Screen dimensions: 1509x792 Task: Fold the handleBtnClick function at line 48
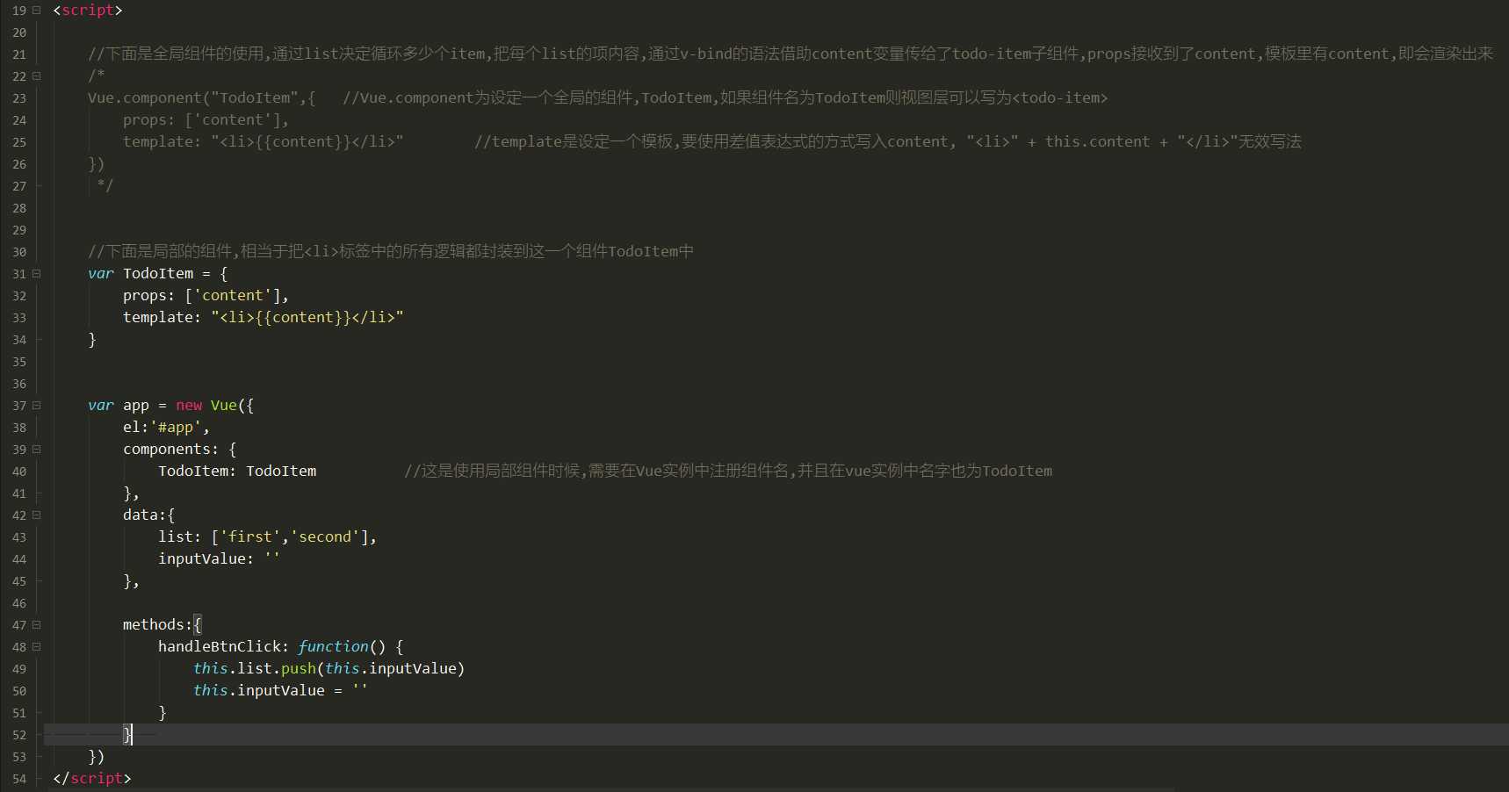click(x=37, y=647)
